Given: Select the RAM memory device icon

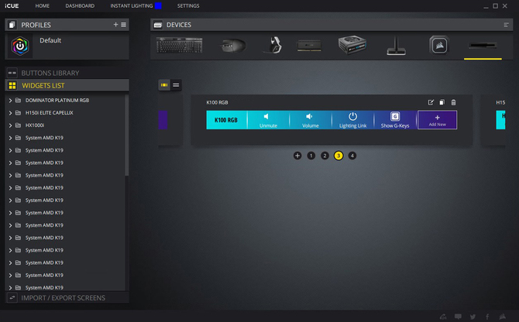Looking at the screenshot, I should point(309,46).
